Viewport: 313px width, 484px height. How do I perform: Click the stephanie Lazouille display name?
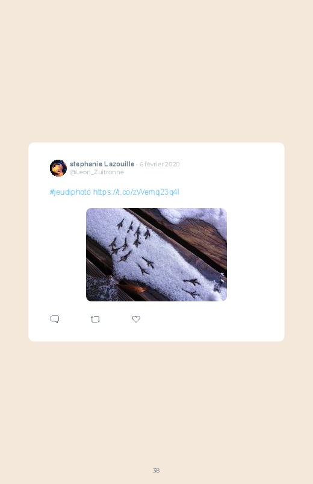pos(102,164)
